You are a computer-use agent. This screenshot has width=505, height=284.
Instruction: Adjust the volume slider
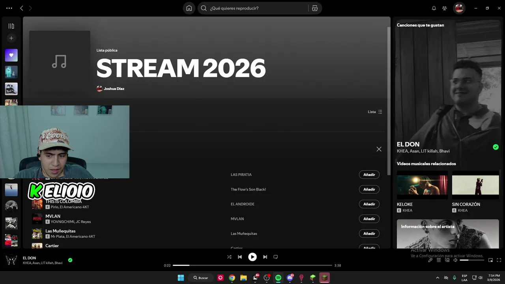tap(472, 260)
